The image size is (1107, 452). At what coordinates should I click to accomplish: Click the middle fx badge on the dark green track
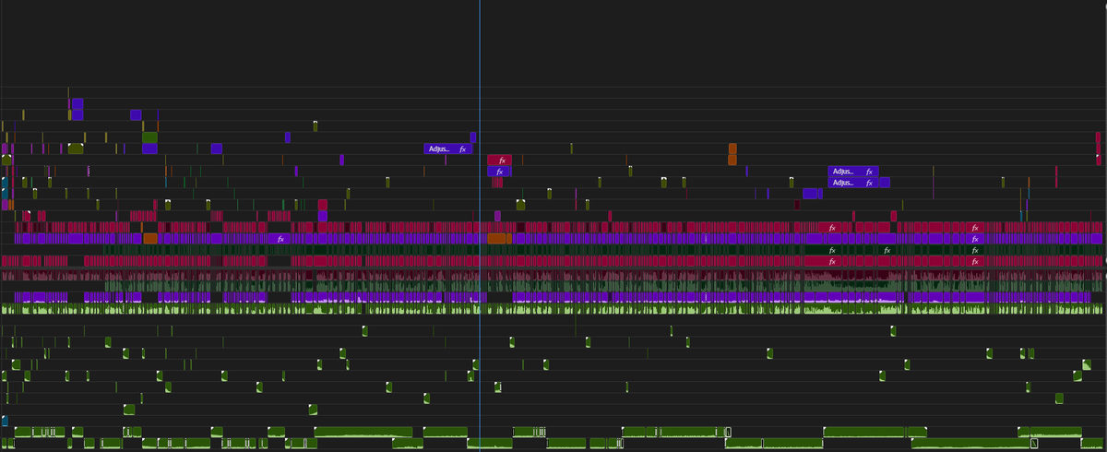[887, 249]
